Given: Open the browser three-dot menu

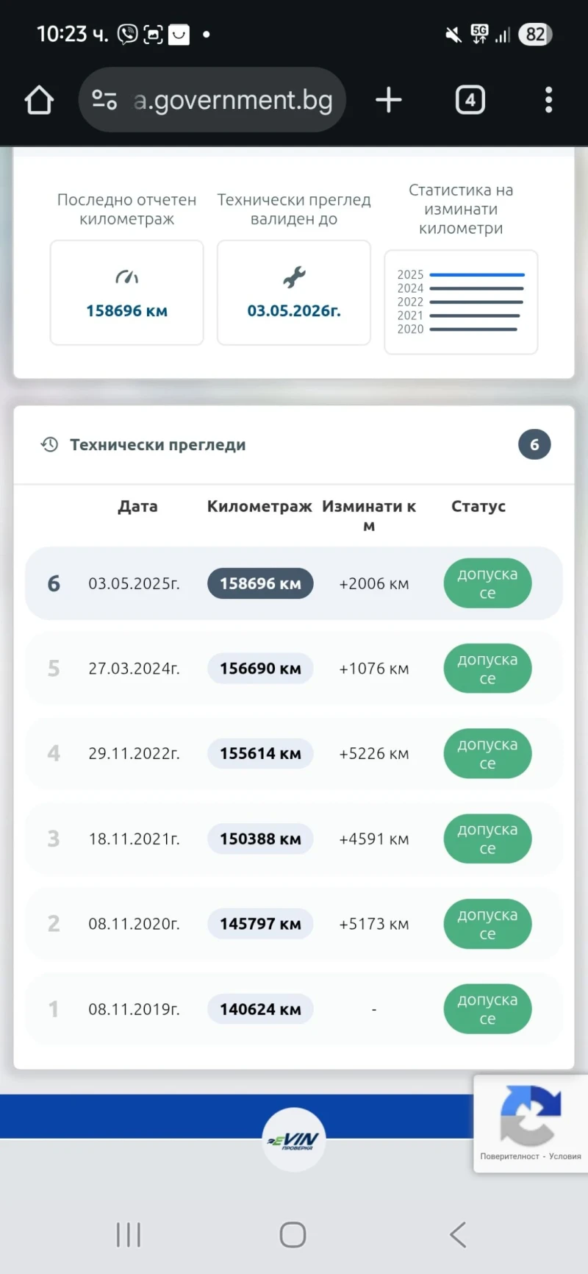Looking at the screenshot, I should pyautogui.click(x=548, y=100).
